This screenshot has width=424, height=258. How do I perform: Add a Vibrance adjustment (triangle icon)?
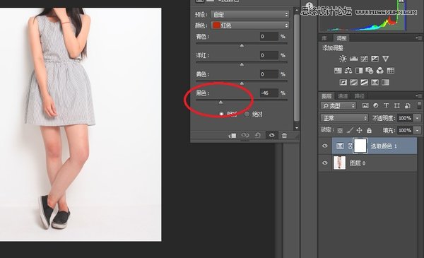coord(386,59)
